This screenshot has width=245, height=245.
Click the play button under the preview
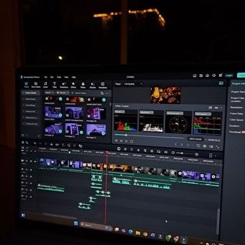(127, 141)
